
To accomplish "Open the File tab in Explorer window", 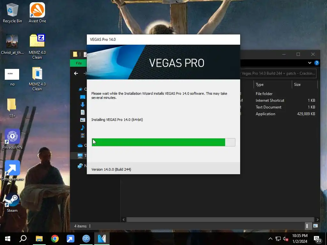I will [79, 63].
